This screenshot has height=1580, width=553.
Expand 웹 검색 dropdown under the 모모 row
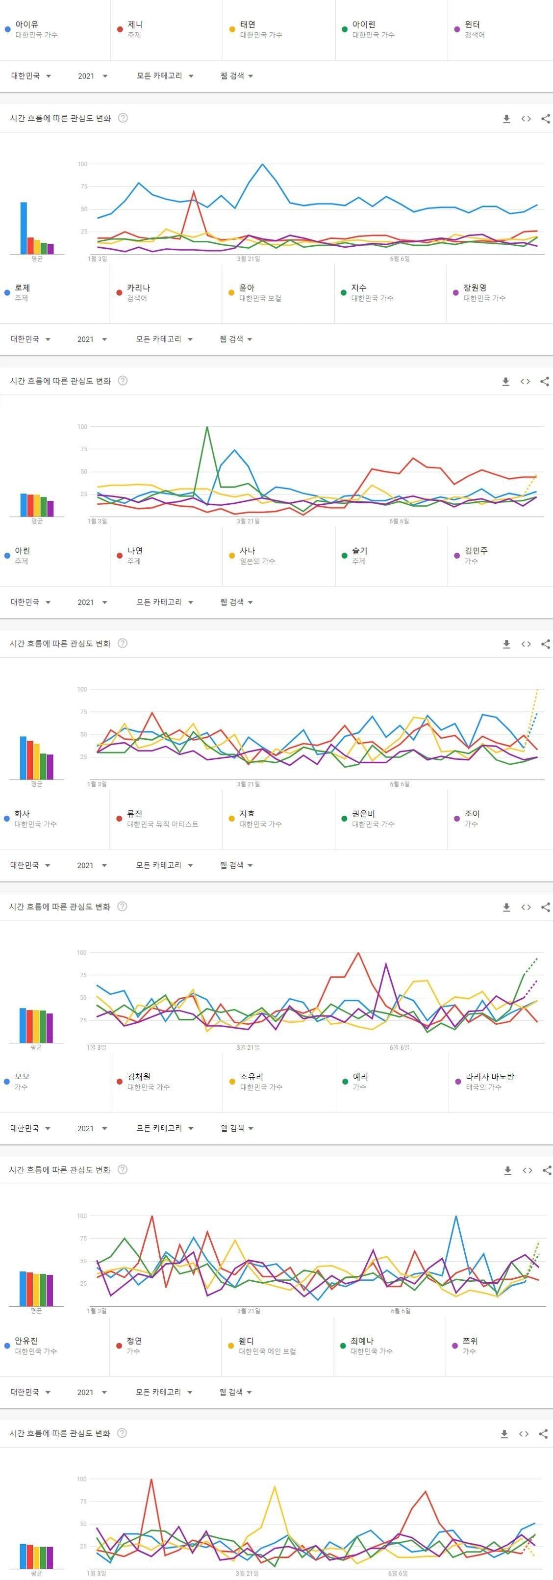(237, 1128)
